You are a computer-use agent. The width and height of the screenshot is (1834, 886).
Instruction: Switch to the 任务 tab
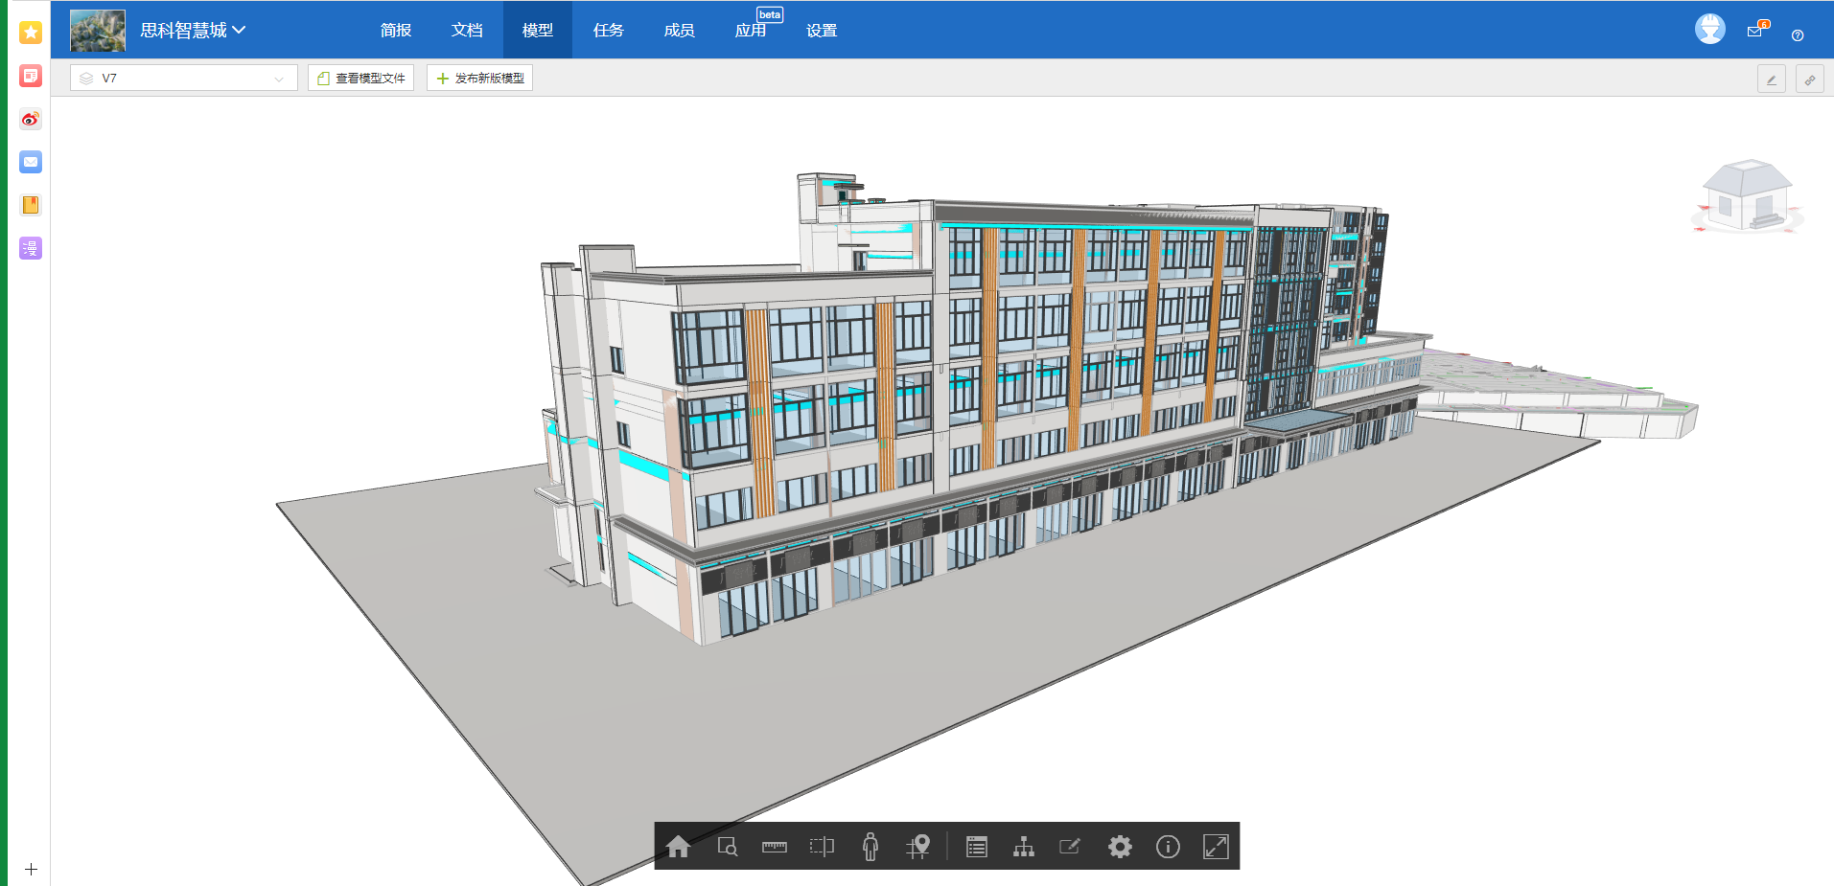(x=608, y=30)
